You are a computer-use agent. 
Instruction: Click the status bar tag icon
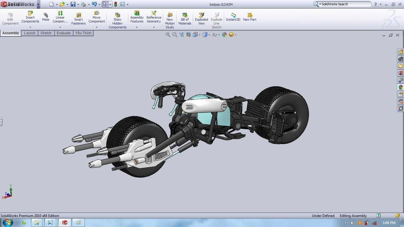(x=398, y=215)
